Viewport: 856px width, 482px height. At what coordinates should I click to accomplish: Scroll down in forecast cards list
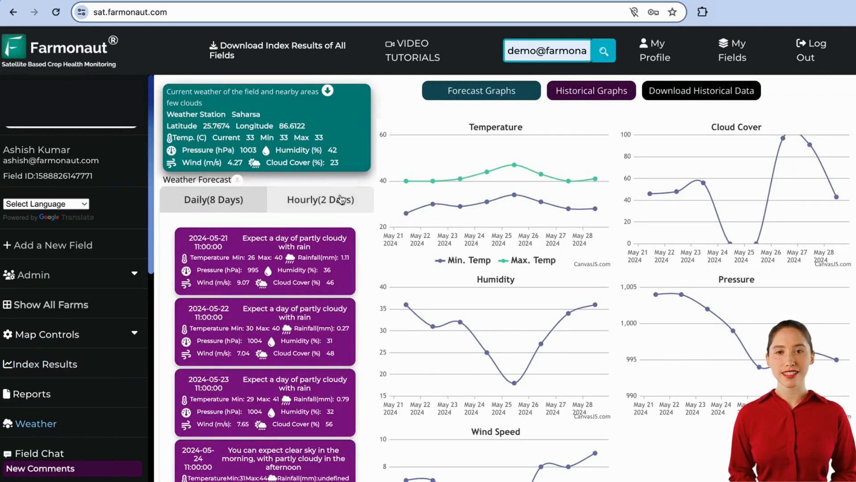[265, 353]
